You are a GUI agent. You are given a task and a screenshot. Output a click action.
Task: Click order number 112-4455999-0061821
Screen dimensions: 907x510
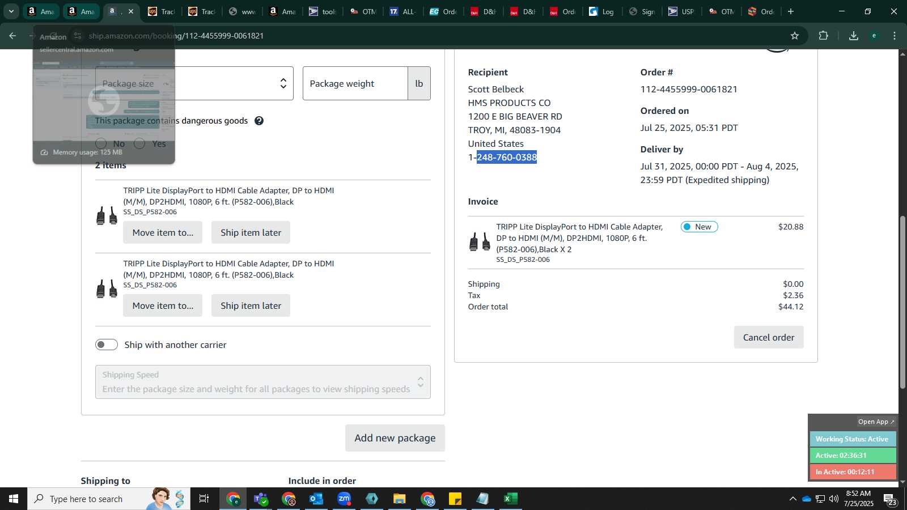(689, 90)
